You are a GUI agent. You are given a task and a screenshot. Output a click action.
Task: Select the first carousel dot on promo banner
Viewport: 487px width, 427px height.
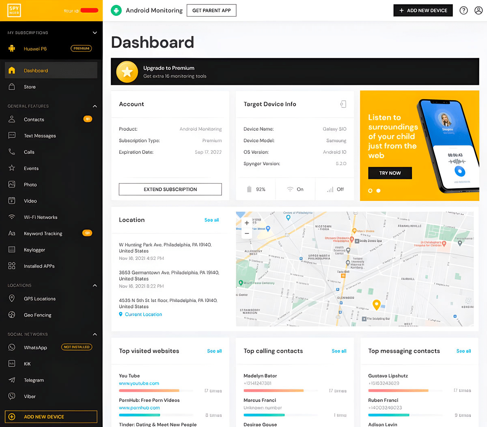[370, 190]
